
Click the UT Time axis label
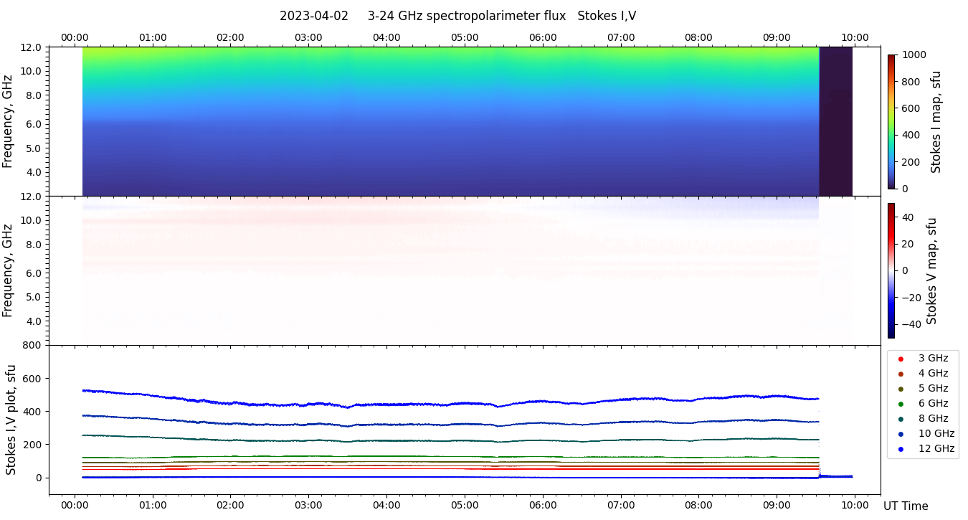pos(906,506)
